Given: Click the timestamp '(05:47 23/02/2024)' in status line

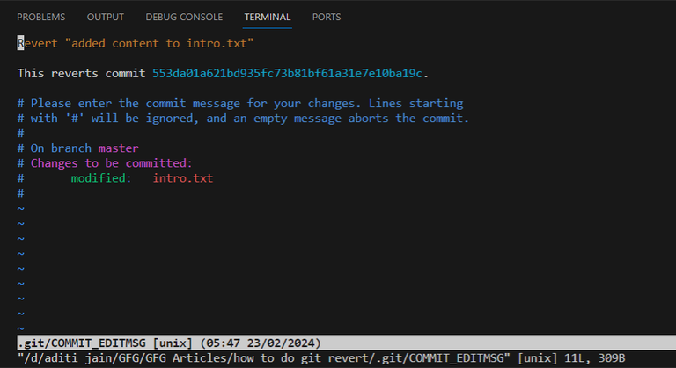Looking at the screenshot, I should [x=261, y=343].
